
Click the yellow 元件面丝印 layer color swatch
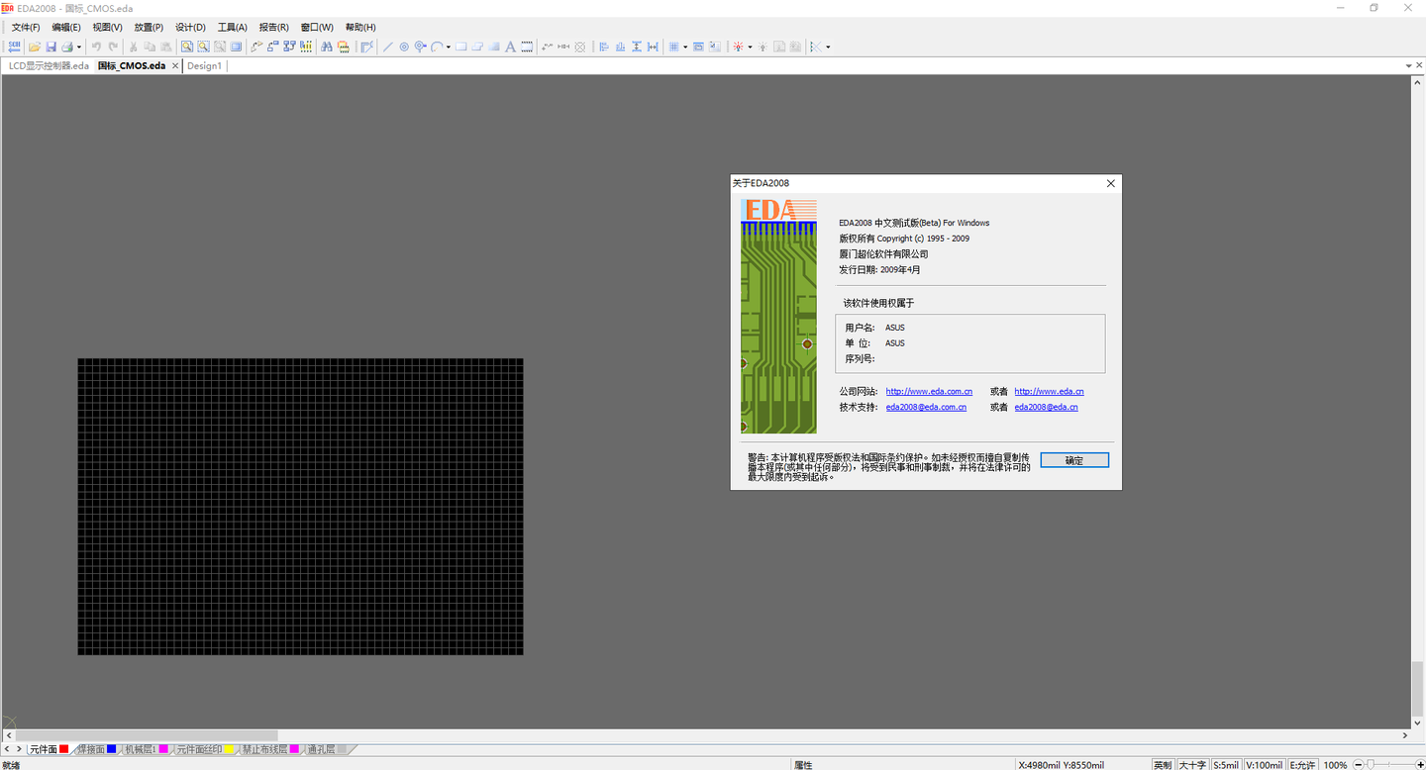(229, 750)
